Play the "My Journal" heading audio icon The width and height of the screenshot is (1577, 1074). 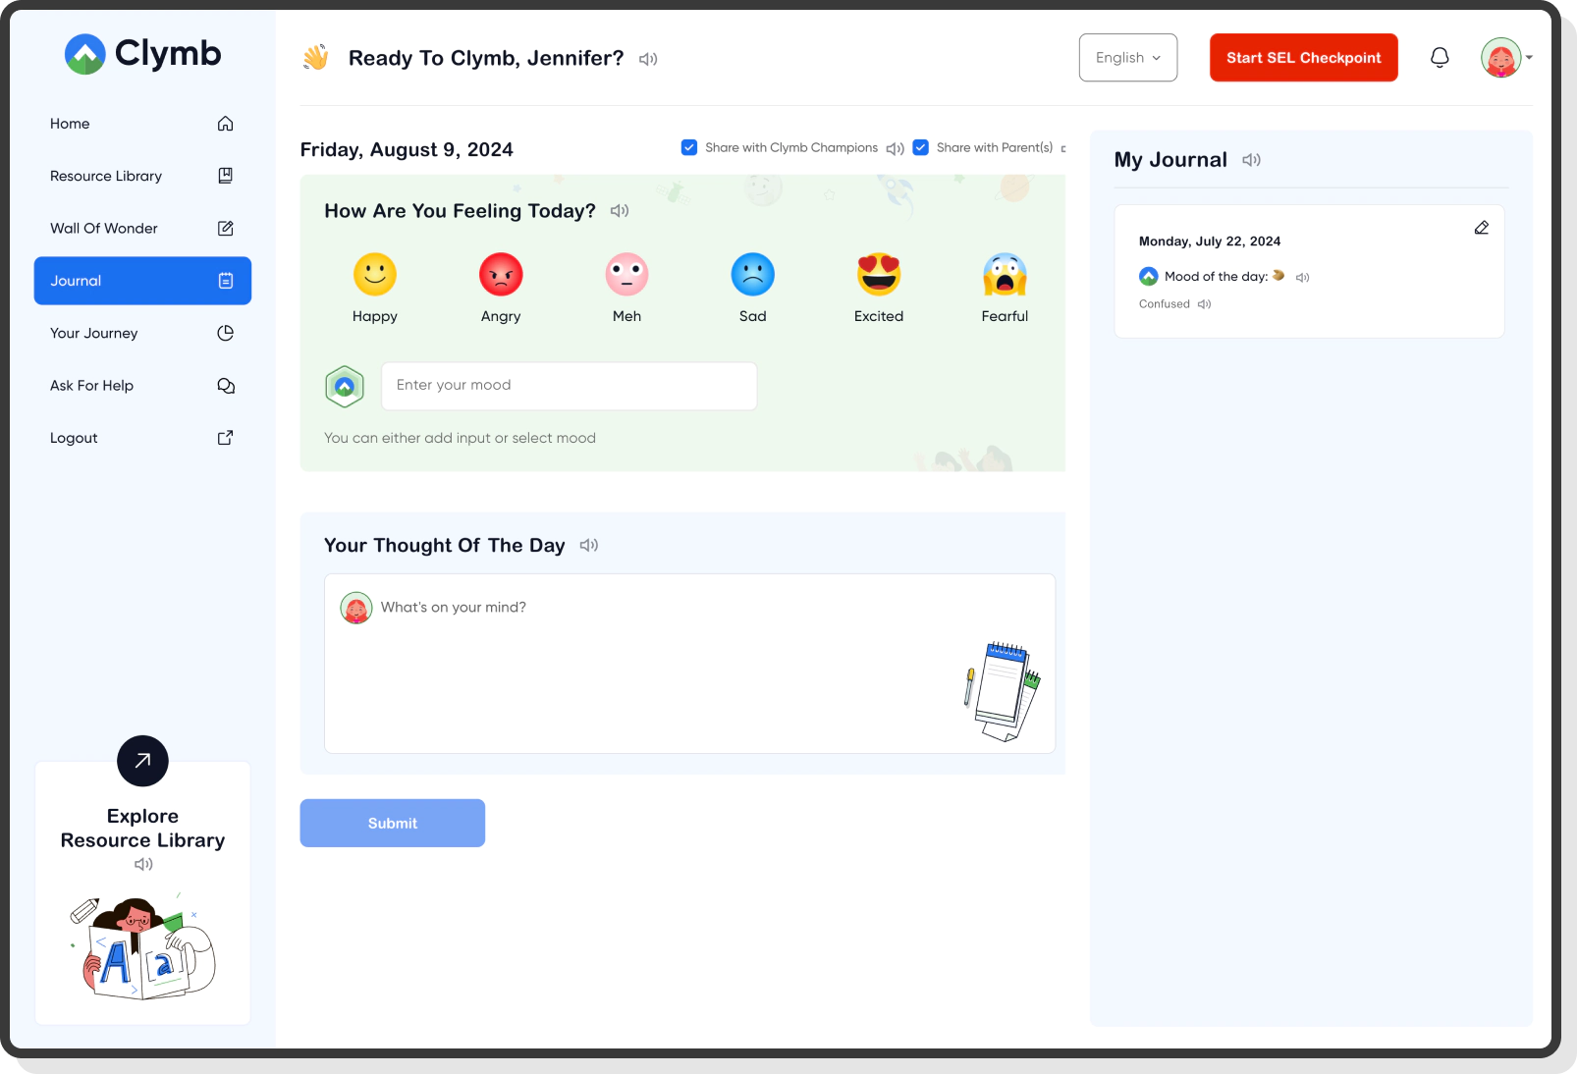coord(1251,159)
